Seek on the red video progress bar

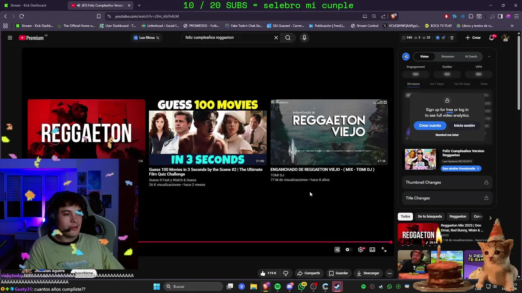[264, 242]
